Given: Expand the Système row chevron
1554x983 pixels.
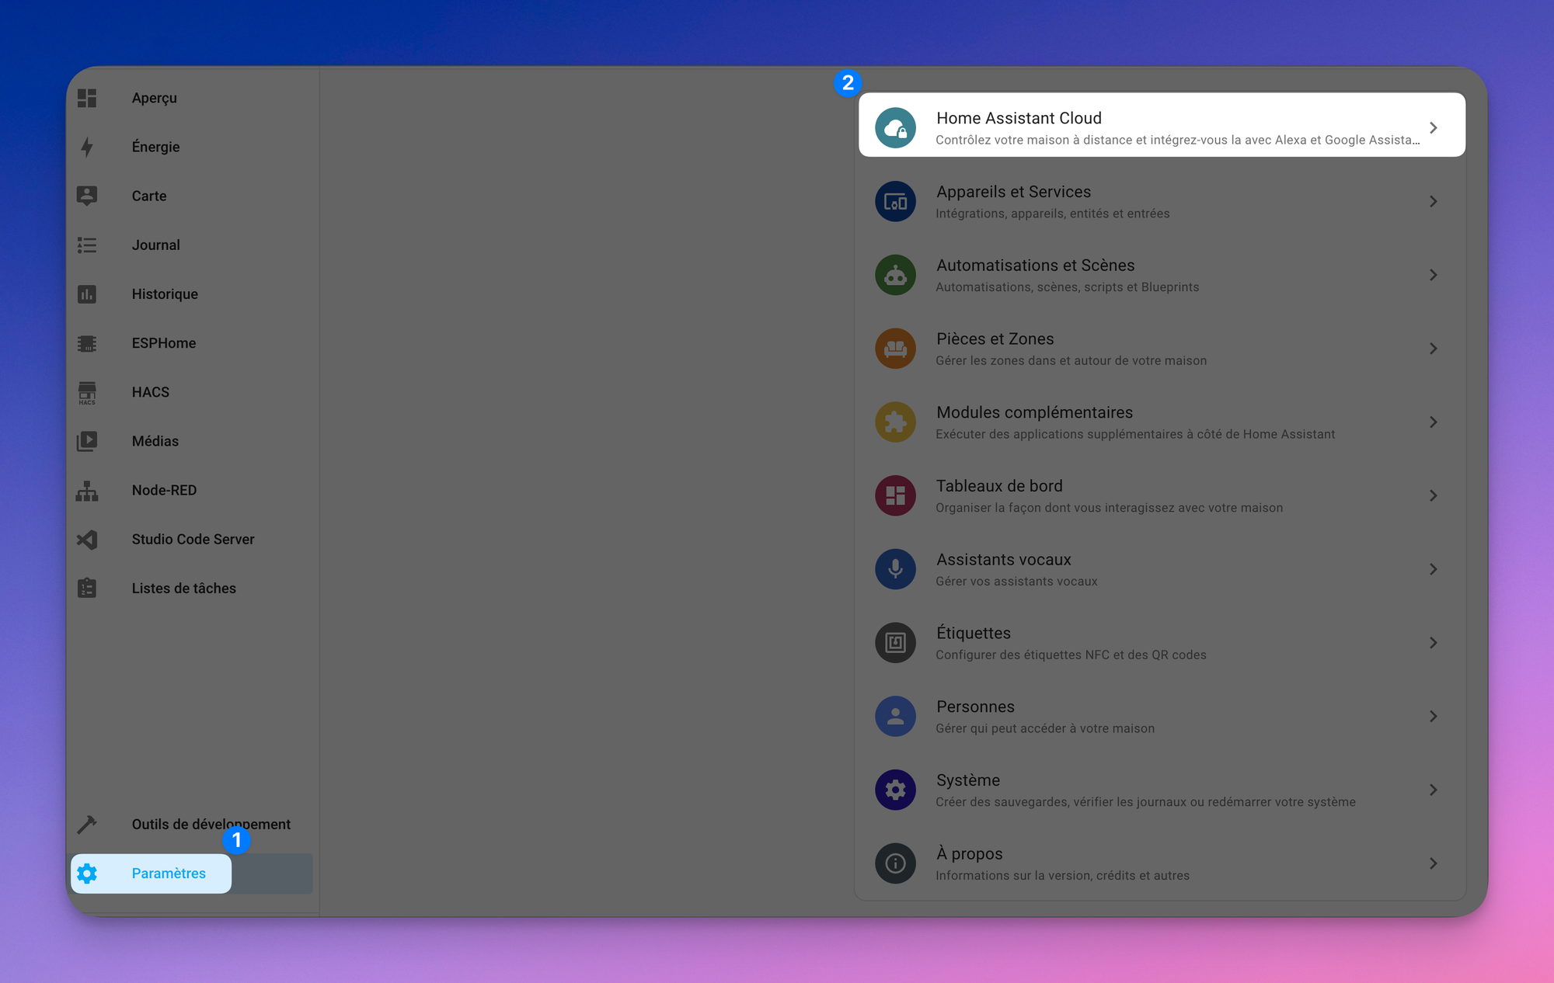Looking at the screenshot, I should [1433, 790].
